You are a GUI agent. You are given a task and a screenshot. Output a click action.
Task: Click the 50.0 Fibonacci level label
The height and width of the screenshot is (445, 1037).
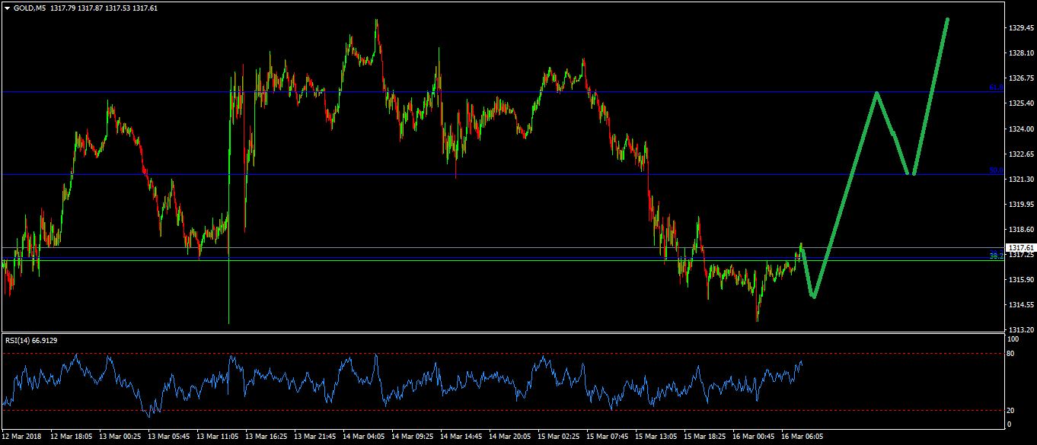tap(996, 171)
